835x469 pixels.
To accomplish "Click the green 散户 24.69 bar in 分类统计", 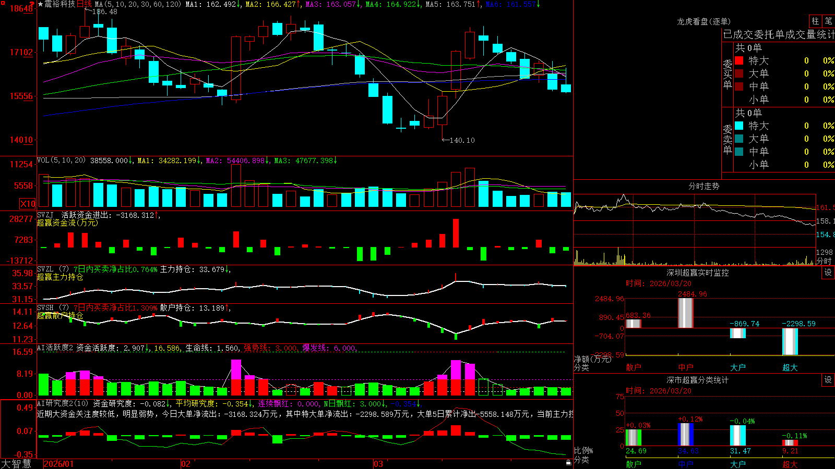I will pyautogui.click(x=634, y=438).
